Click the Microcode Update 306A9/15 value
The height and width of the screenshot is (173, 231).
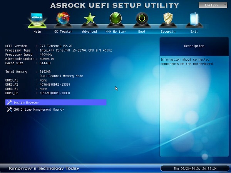[47, 59]
